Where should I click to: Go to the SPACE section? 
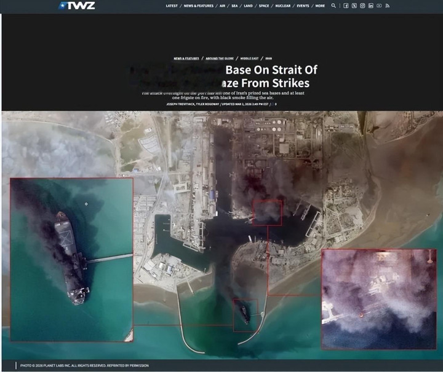point(264,6)
